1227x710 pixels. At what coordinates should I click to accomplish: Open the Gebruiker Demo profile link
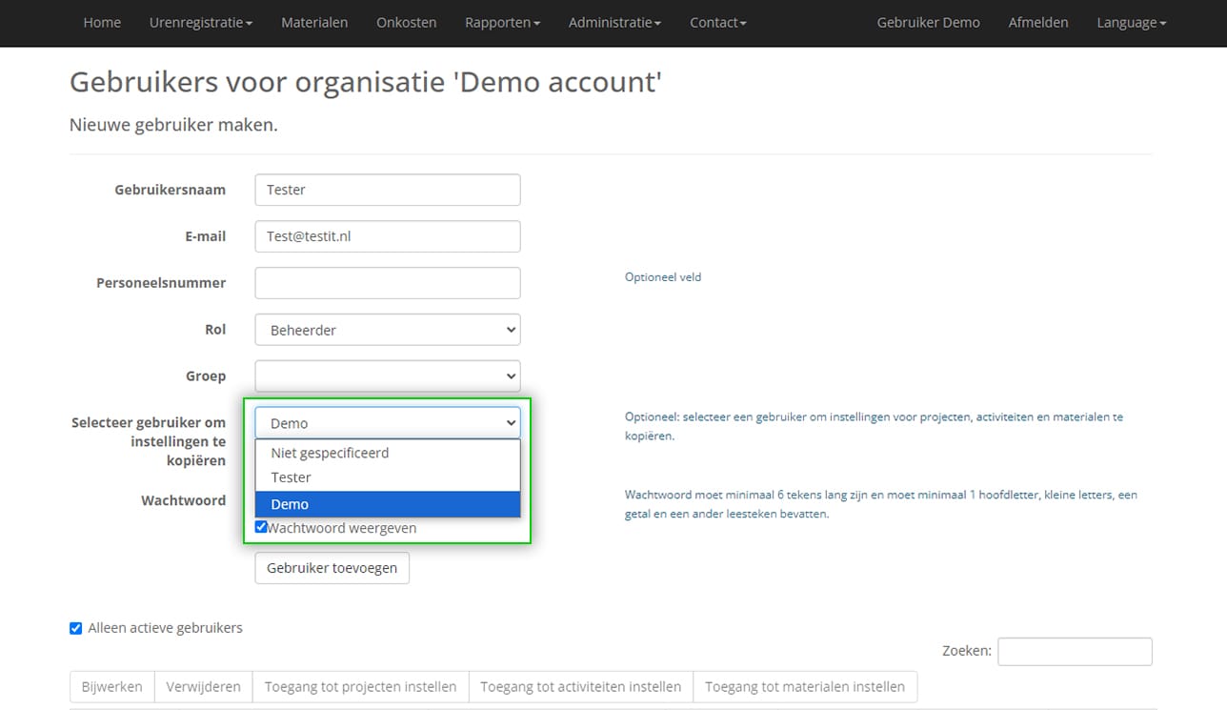(x=928, y=22)
